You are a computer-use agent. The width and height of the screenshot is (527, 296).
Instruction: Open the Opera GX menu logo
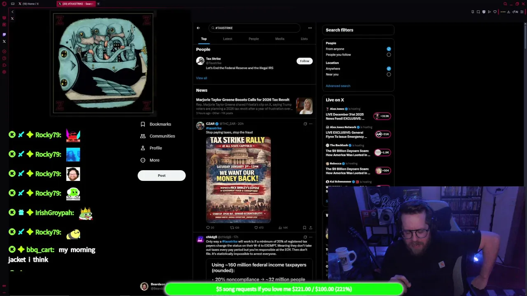point(4,4)
